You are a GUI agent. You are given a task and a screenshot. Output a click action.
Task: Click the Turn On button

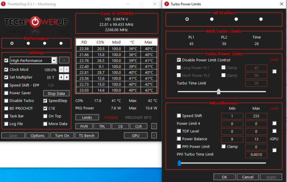(62, 135)
